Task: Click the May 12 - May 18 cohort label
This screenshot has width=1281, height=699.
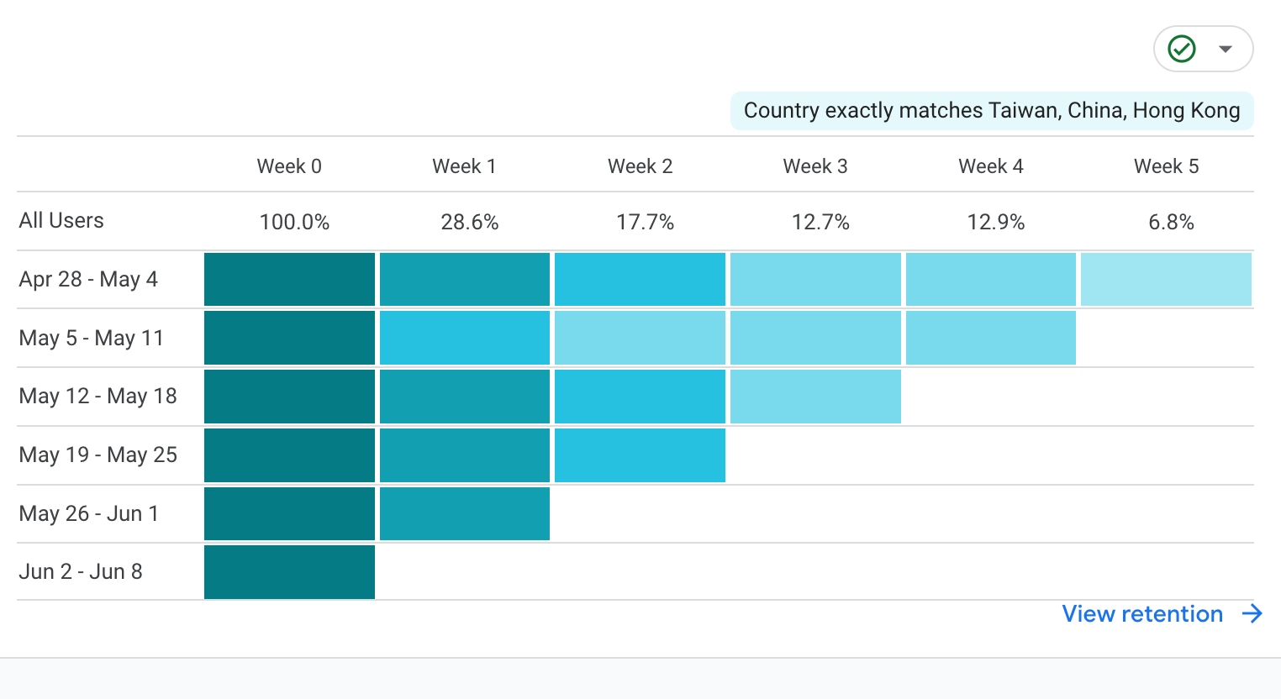Action: (x=98, y=397)
